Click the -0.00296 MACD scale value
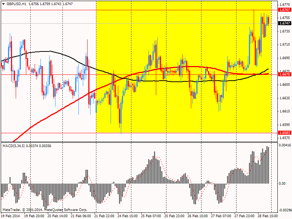The width and height of the screenshot is (292, 219). [285, 210]
